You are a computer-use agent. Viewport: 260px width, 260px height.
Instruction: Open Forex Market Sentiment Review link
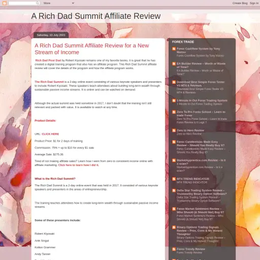pos(201,211)
